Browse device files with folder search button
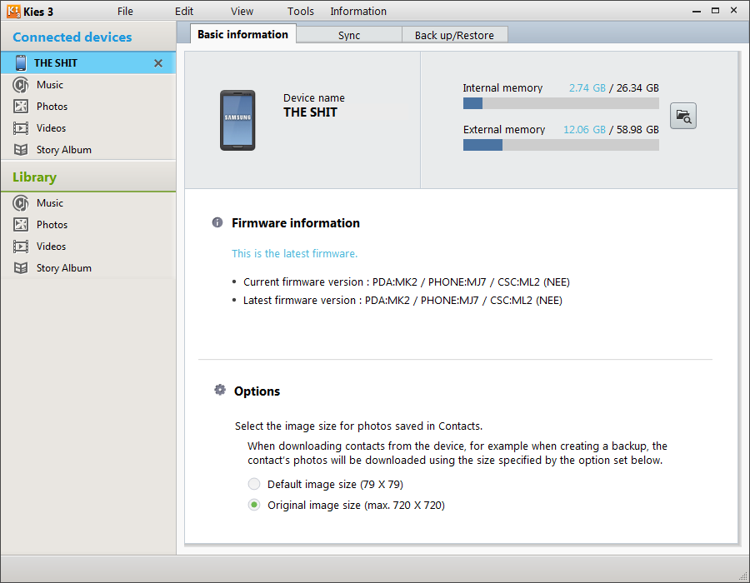Viewport: 750px width, 583px height. click(x=683, y=116)
